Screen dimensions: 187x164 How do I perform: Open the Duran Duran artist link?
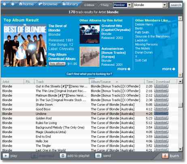click(144, 52)
